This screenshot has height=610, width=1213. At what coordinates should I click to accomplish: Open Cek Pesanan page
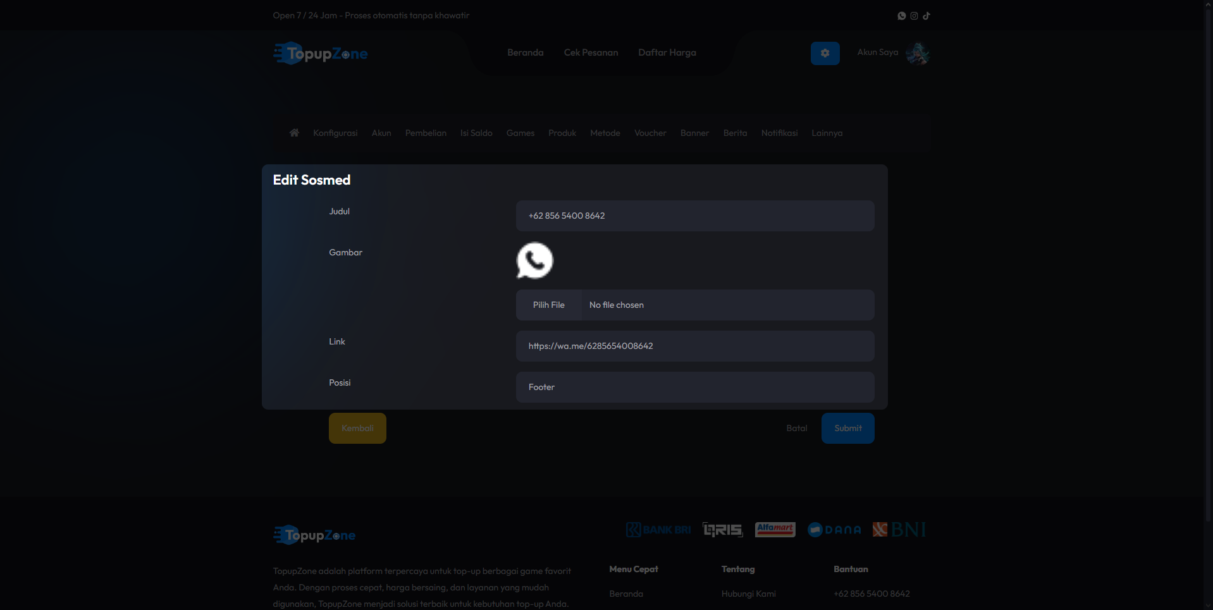(591, 52)
